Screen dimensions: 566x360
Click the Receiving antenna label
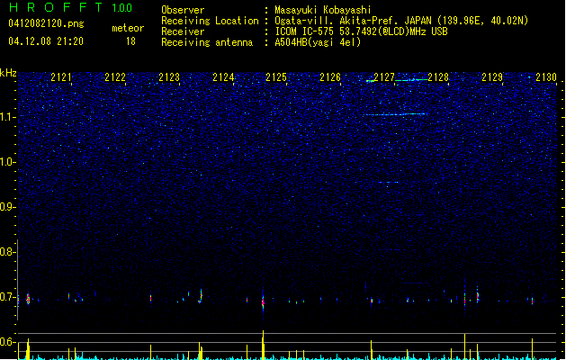point(207,42)
